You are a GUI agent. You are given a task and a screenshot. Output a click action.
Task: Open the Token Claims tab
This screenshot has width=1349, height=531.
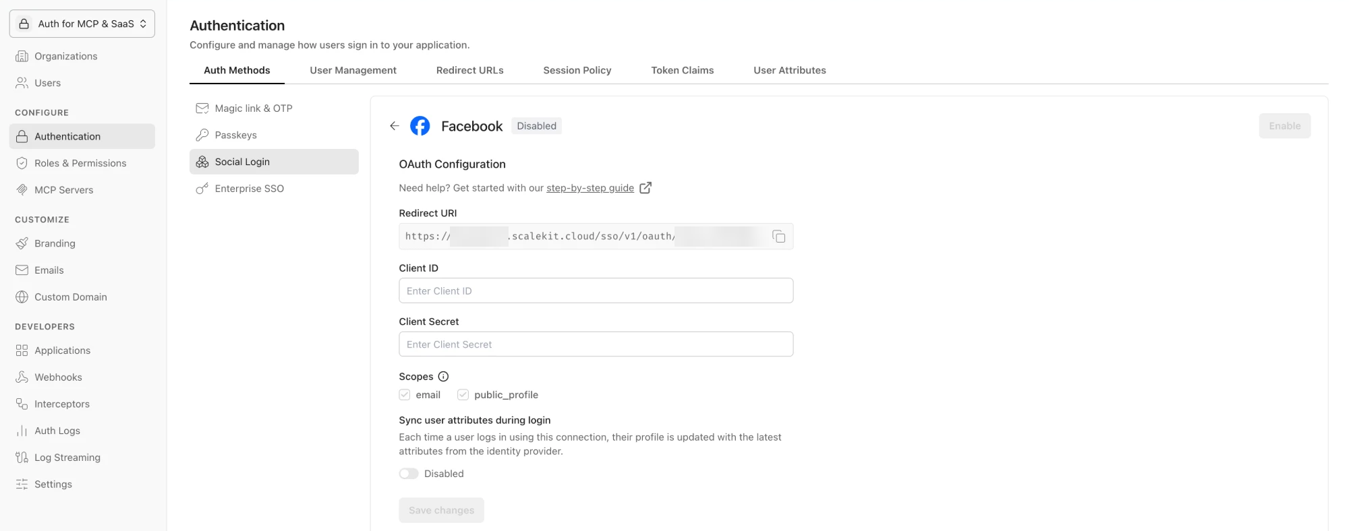683,70
